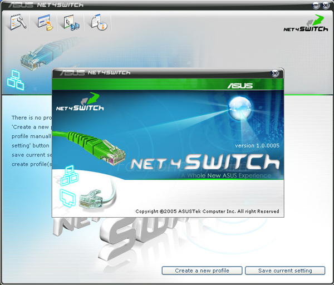Select the network computers toolbar icon
The width and height of the screenshot is (334, 285).
(x=71, y=22)
